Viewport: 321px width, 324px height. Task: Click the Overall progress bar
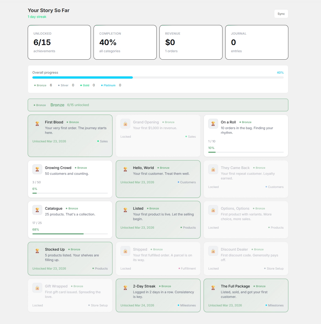point(158,77)
